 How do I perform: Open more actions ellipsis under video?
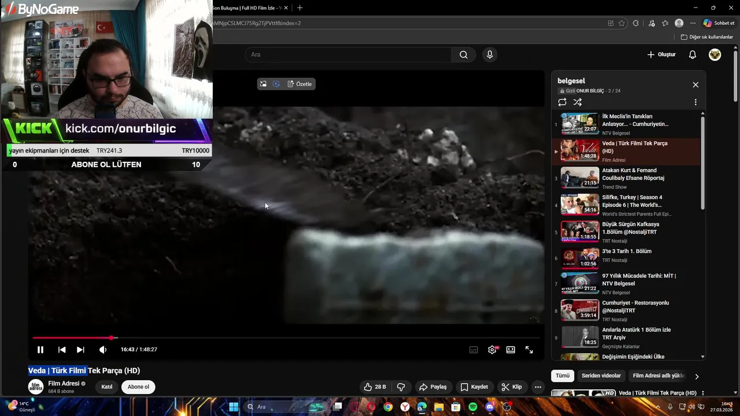(x=538, y=387)
